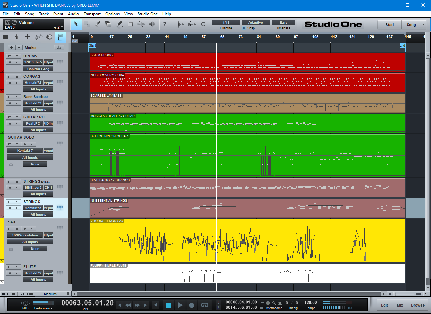Viewport: 431px width, 314px height.
Task: Open the instrument editor on DRUMS track
Action: tap(61, 62)
